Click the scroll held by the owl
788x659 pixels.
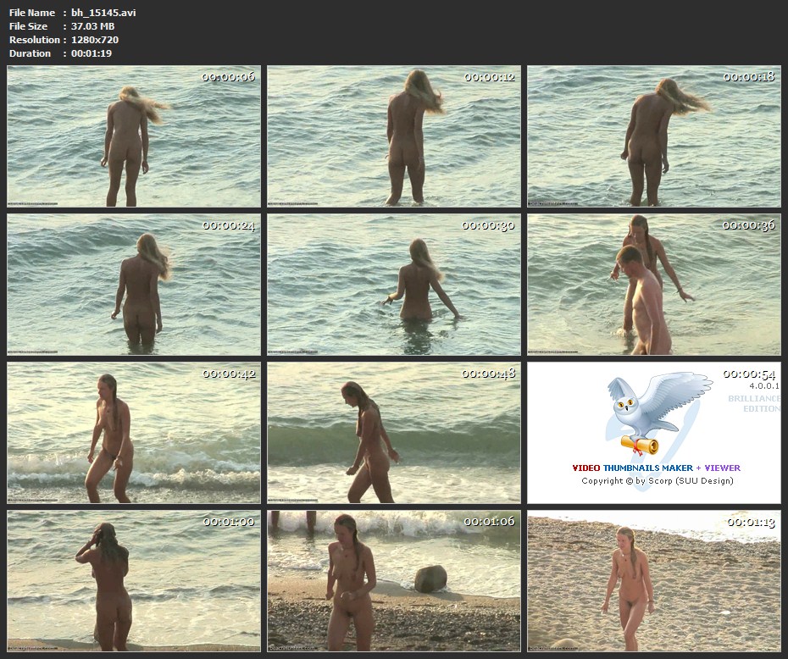click(640, 444)
